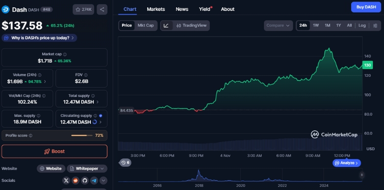Open the Compare dropdown
This screenshot has height=190, width=384.
point(278,25)
